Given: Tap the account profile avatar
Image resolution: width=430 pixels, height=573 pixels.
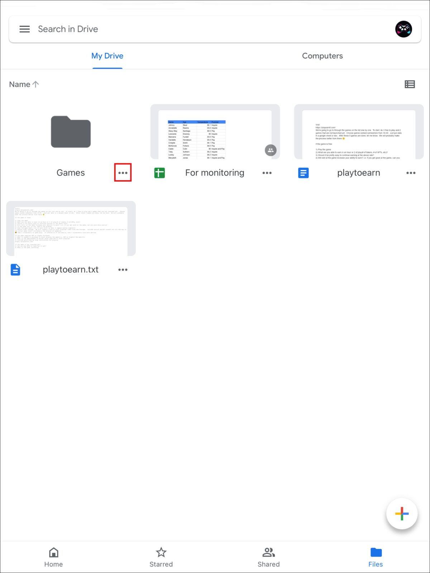Looking at the screenshot, I should pos(403,29).
